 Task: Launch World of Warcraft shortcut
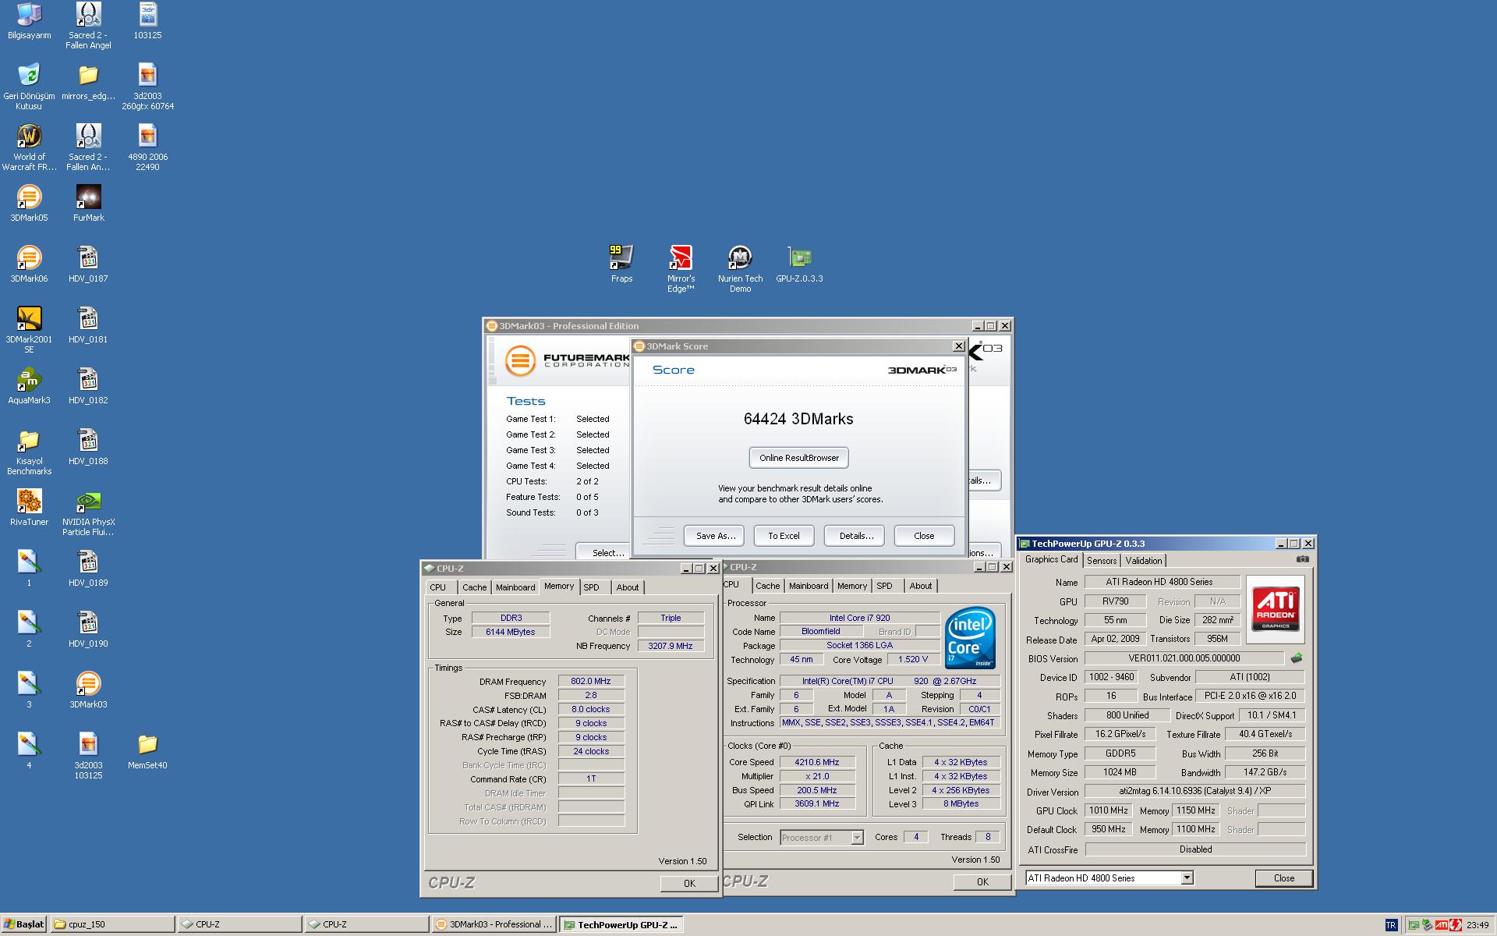(x=29, y=147)
